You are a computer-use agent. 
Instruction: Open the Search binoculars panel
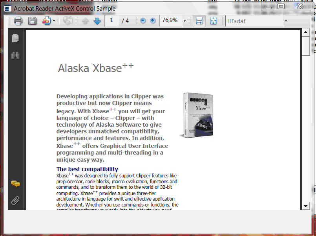coord(16,55)
